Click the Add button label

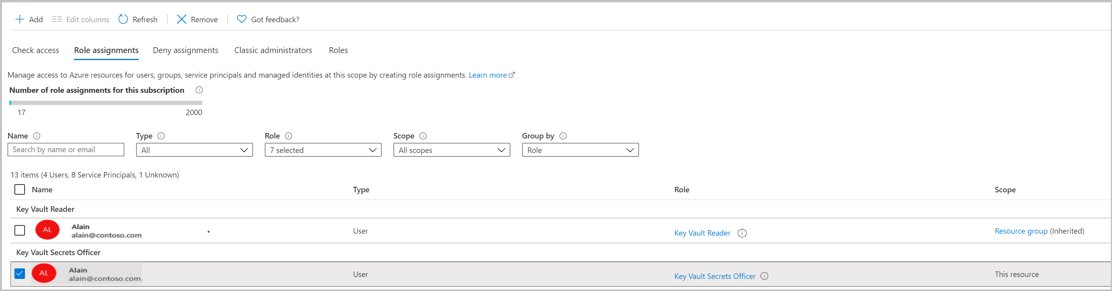(x=36, y=20)
